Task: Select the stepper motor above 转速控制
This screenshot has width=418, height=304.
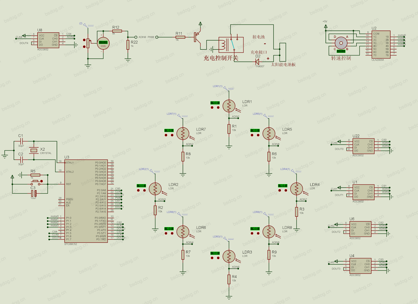Action: click(341, 43)
